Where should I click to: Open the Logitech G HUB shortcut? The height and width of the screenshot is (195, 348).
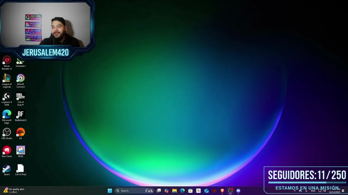(x=7, y=99)
